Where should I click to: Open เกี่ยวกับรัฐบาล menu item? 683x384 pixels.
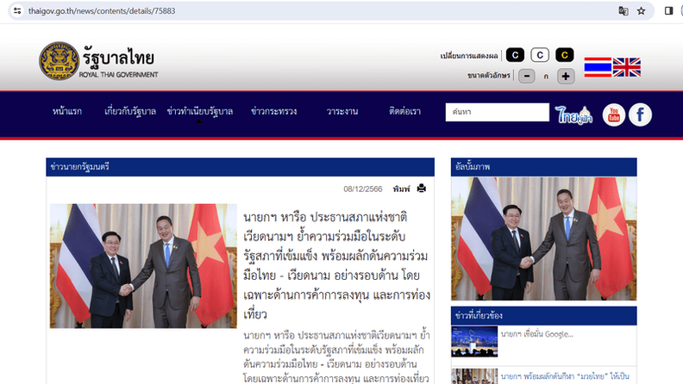[x=130, y=111]
